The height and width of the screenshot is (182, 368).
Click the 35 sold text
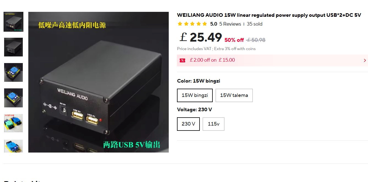254,24
